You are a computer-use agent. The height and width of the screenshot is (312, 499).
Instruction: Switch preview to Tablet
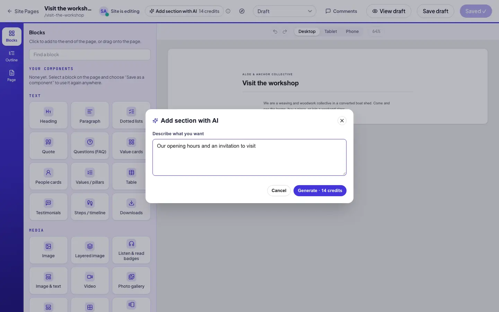point(331,32)
